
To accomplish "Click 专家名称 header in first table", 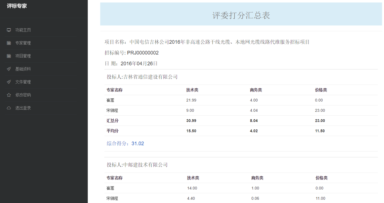I will pos(114,90).
